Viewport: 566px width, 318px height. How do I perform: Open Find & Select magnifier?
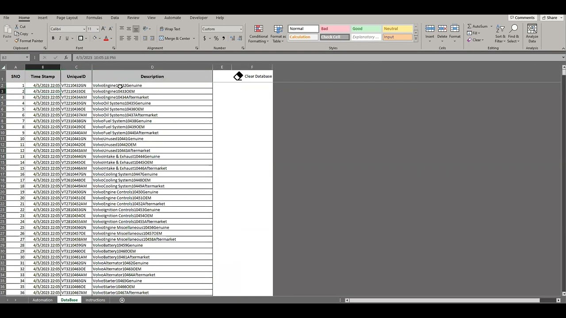coord(513,29)
